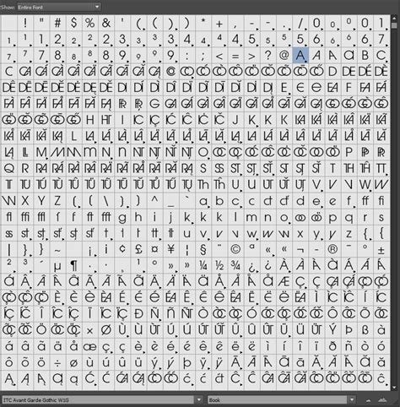400x407 pixels.
Task: Select the capital X glyph
Action: (x=25, y=201)
